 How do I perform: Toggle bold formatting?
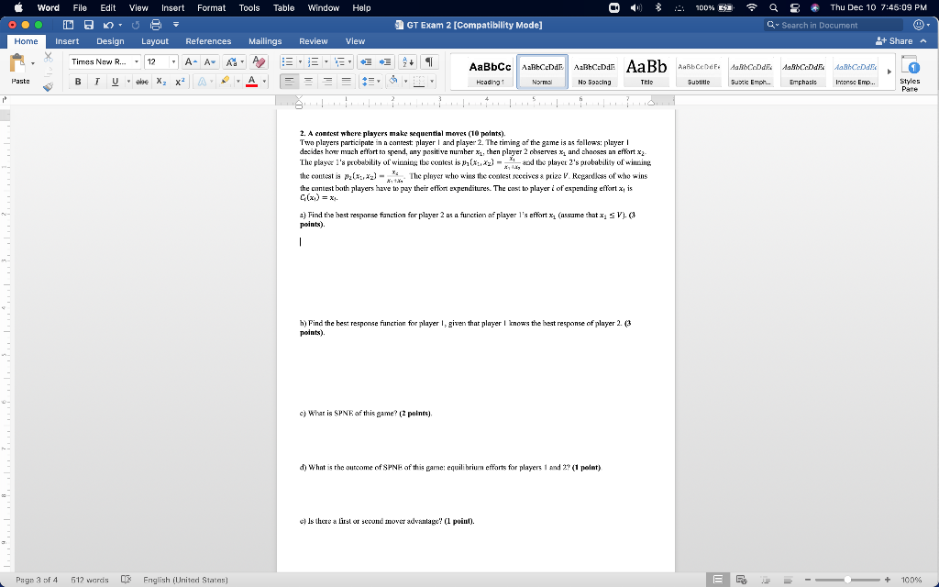point(78,82)
